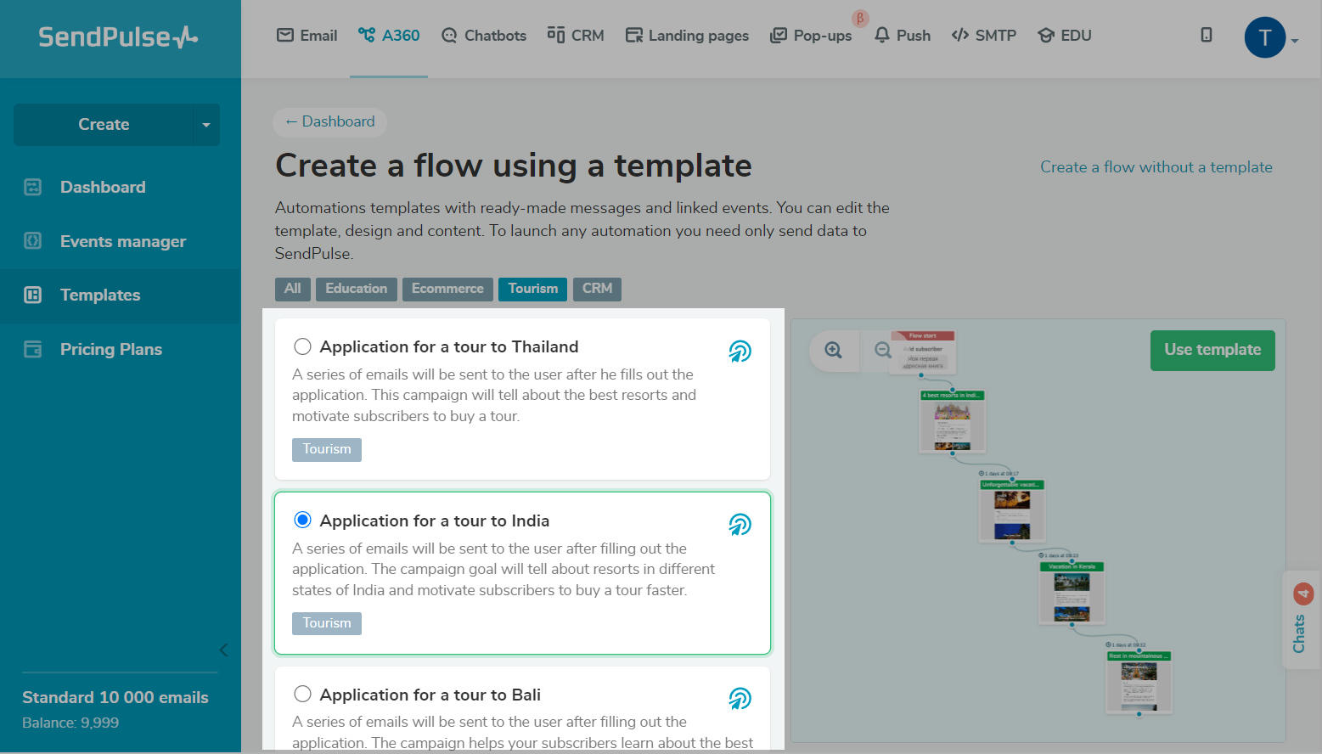Click the Use template button
The image size is (1322, 754).
[1212, 350]
